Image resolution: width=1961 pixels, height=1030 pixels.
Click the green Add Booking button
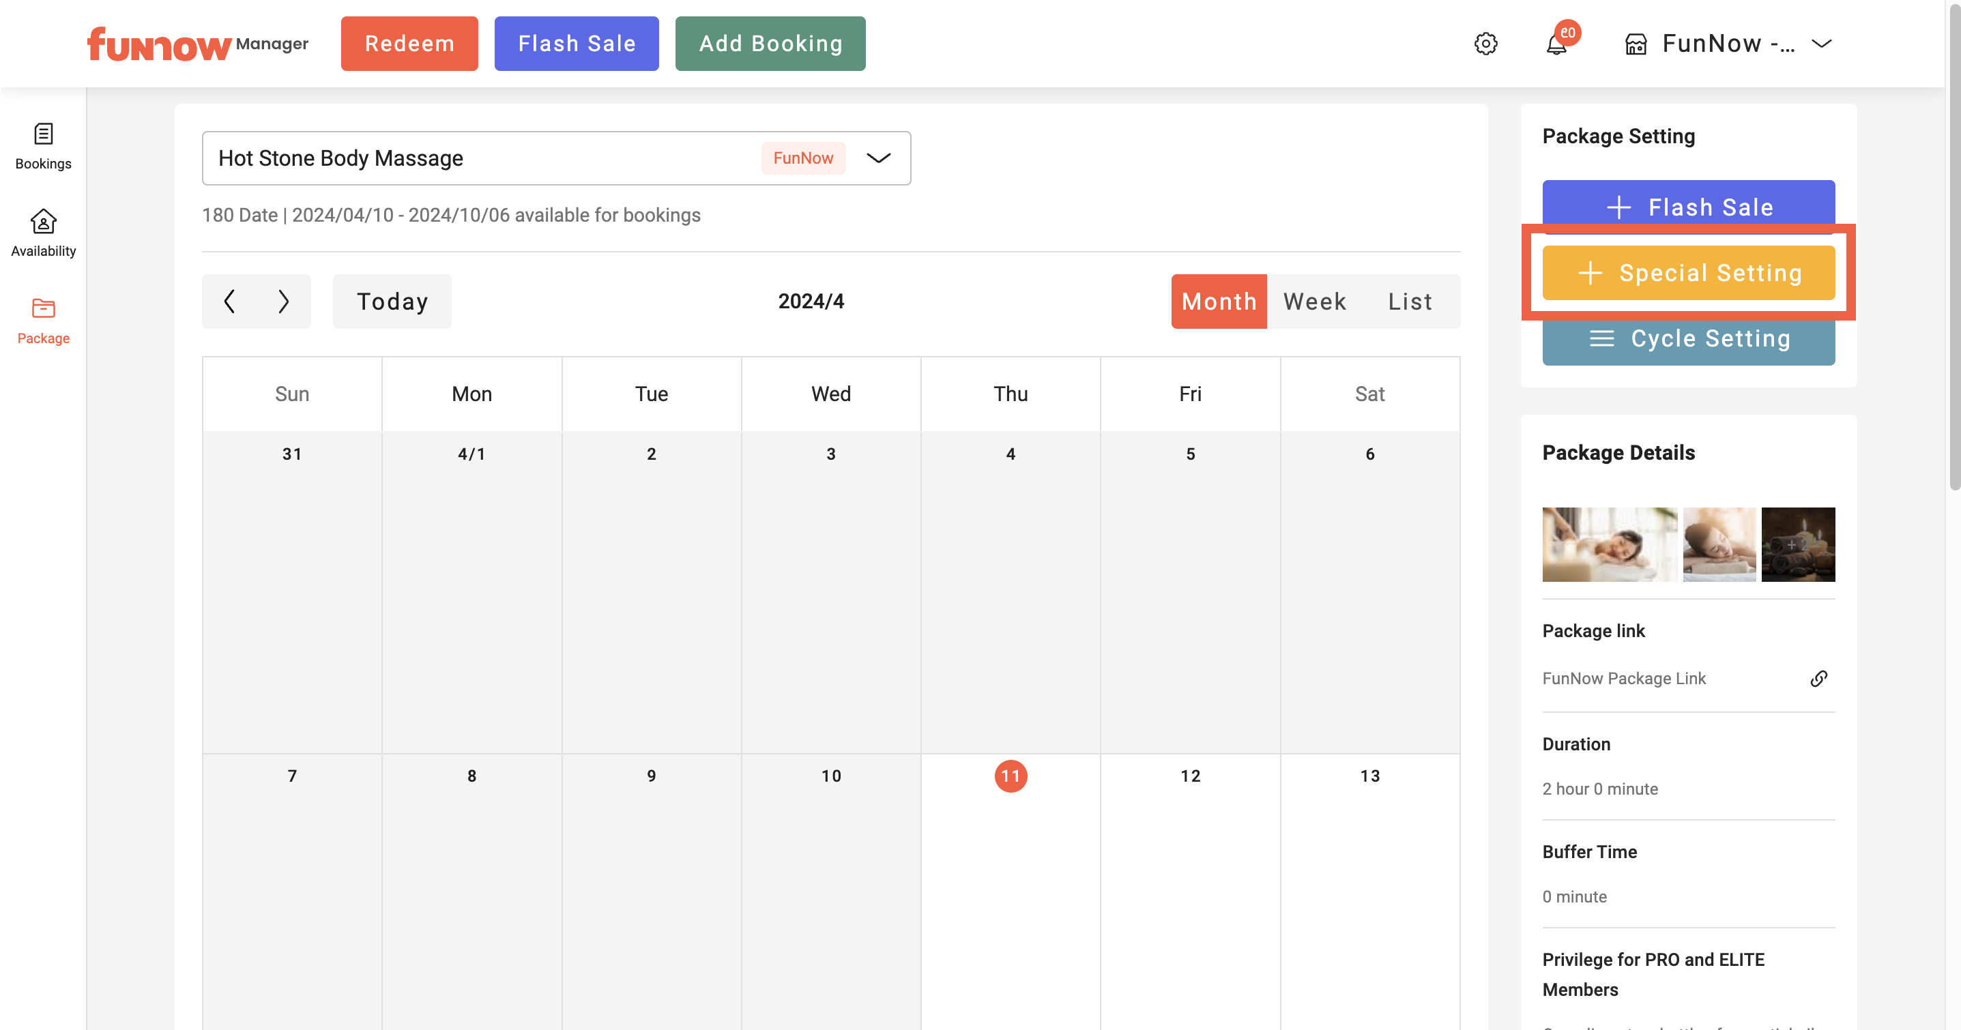(x=770, y=44)
